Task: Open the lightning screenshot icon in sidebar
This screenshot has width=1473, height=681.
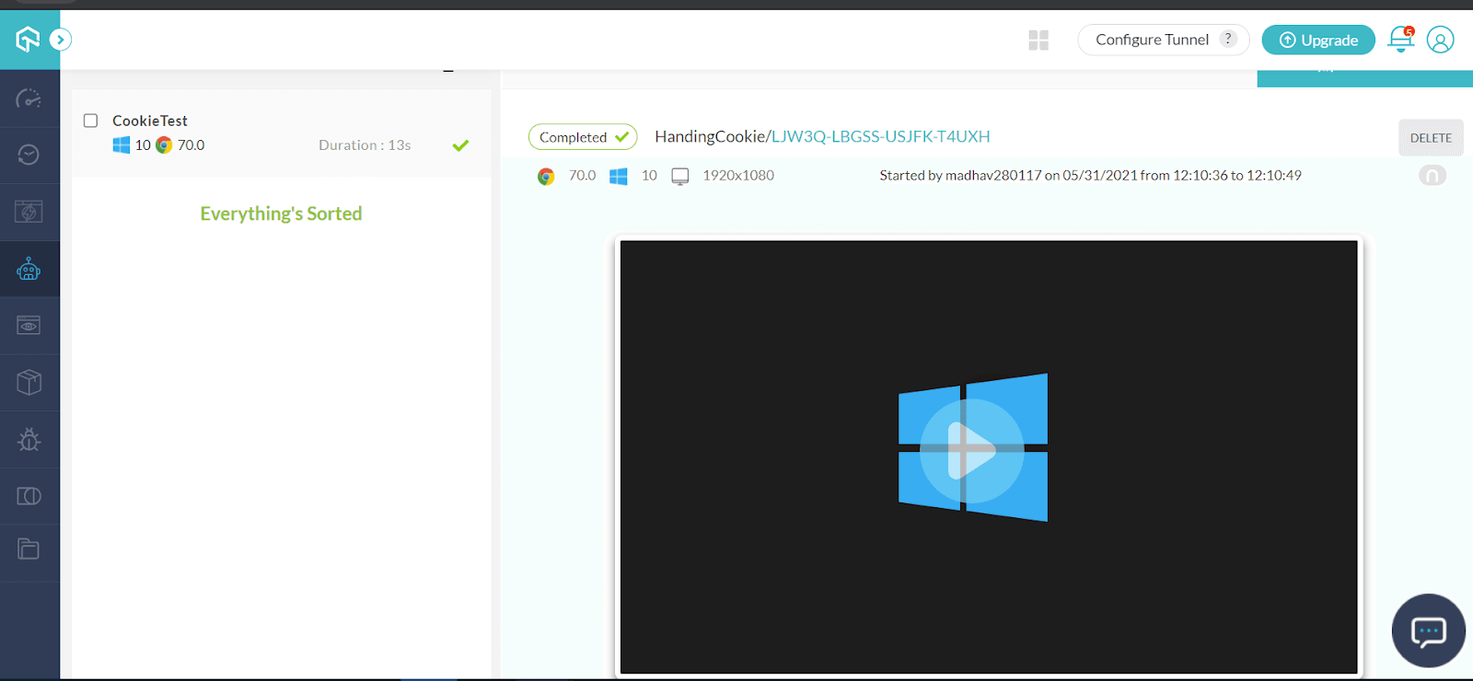Action: (29, 212)
